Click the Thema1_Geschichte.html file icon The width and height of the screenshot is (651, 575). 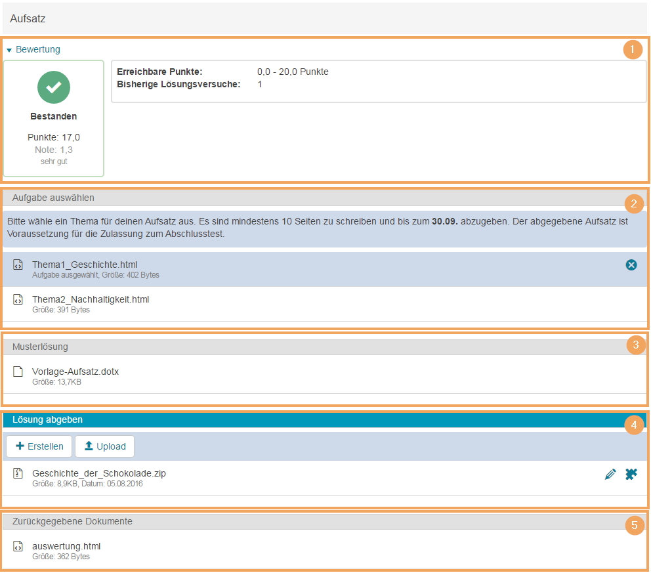point(18,265)
